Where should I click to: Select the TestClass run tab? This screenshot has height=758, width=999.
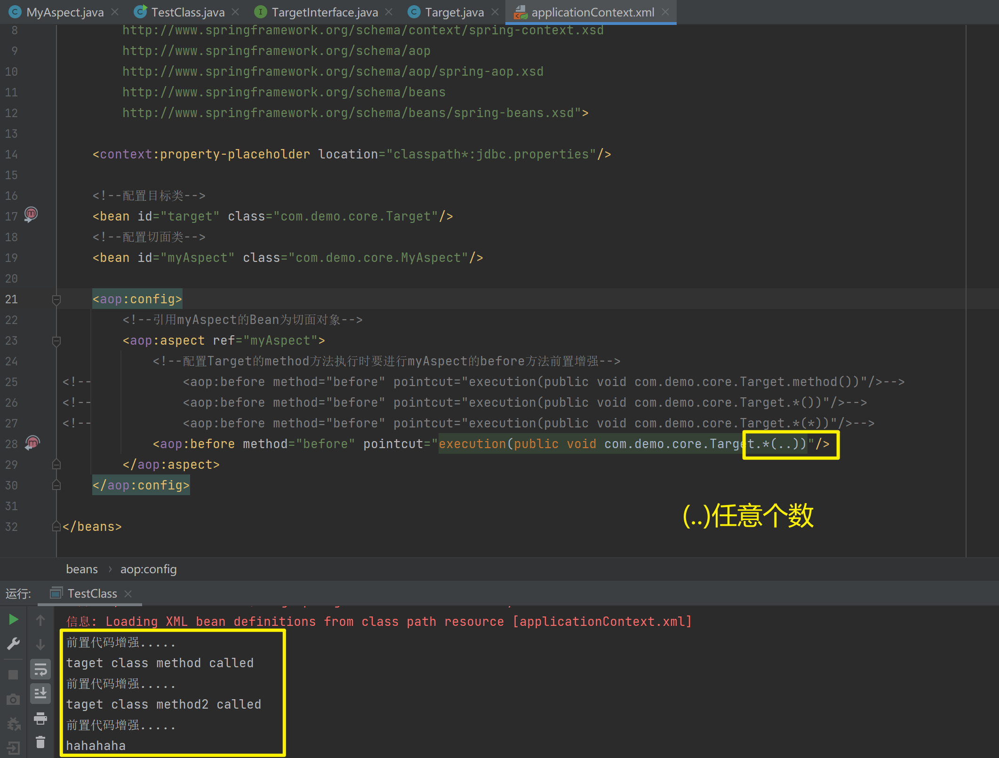92,594
